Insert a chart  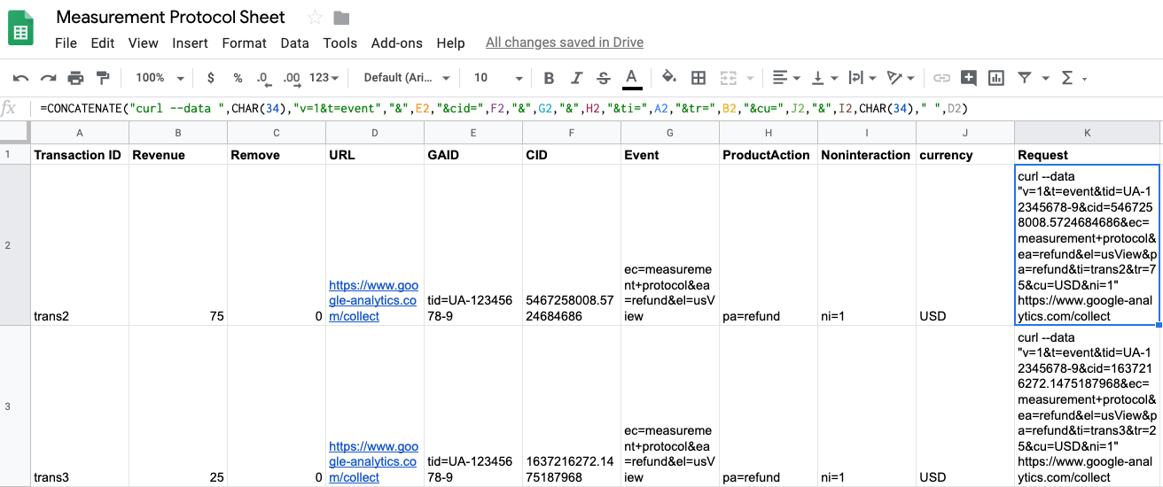996,78
